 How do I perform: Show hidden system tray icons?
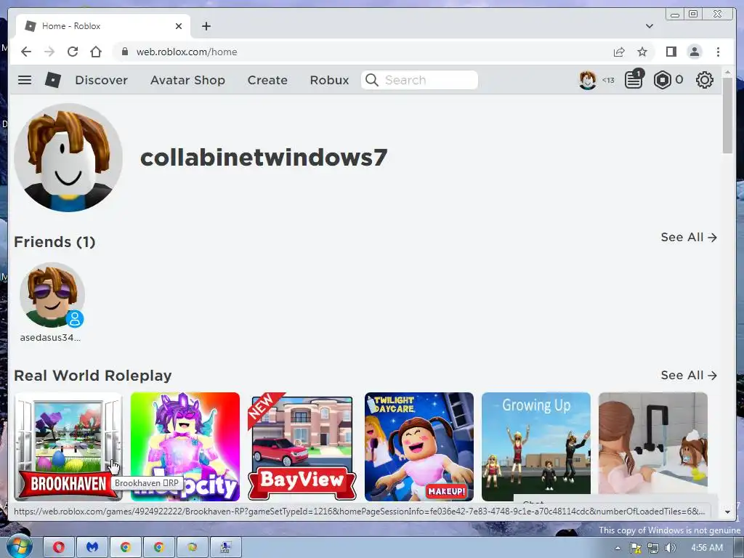618,548
